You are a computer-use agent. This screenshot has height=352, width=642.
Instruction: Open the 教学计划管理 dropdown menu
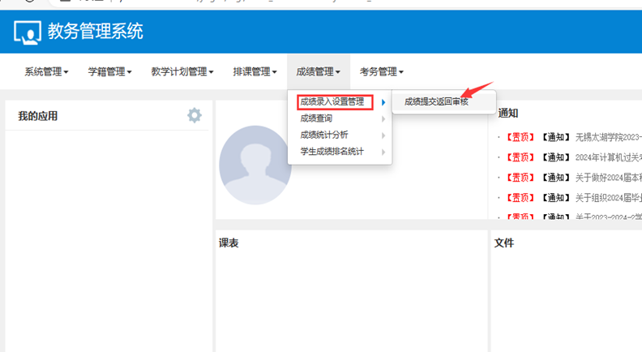(182, 72)
